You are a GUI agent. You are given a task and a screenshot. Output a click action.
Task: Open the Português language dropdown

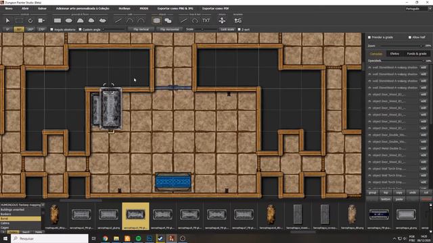pyautogui.click(x=418, y=9)
